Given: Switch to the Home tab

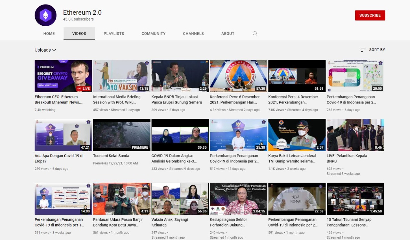Looking at the screenshot, I should coord(49,34).
